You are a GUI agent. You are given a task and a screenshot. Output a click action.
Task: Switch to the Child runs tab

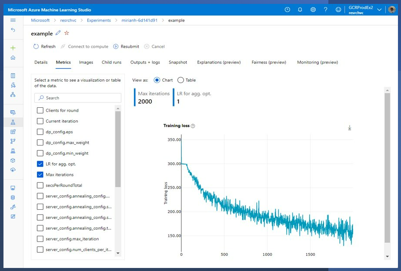point(111,62)
